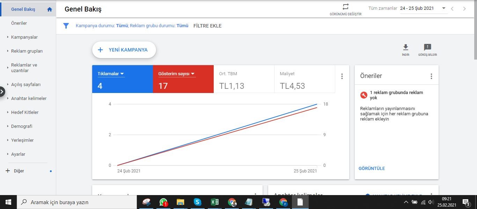Image resolution: width=477 pixels, height=209 pixels.
Task: Go to next date range arrow
Action: (x=464, y=9)
